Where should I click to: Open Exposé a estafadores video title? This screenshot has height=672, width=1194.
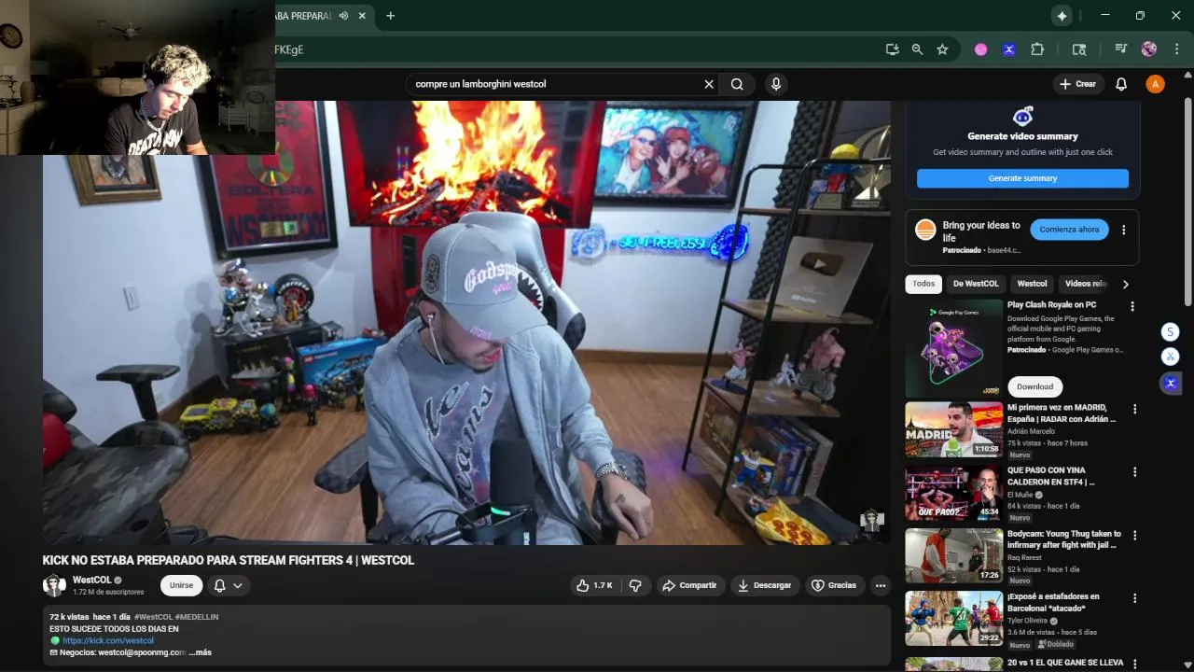point(1053,602)
